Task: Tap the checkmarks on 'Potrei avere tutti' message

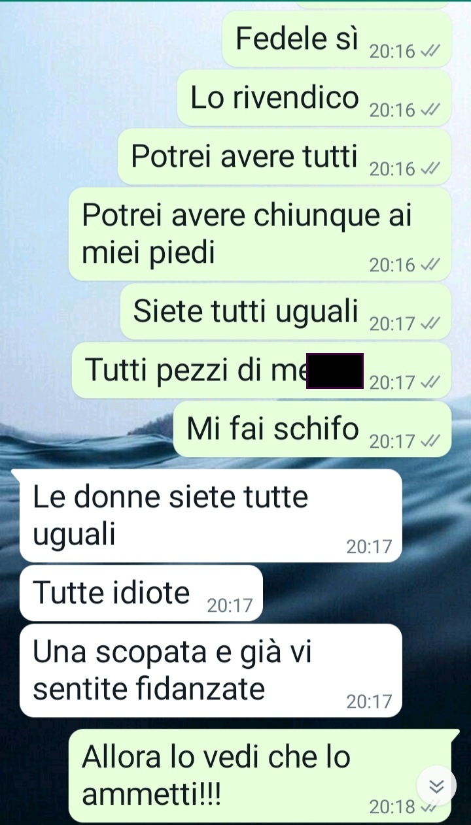Action: point(430,169)
